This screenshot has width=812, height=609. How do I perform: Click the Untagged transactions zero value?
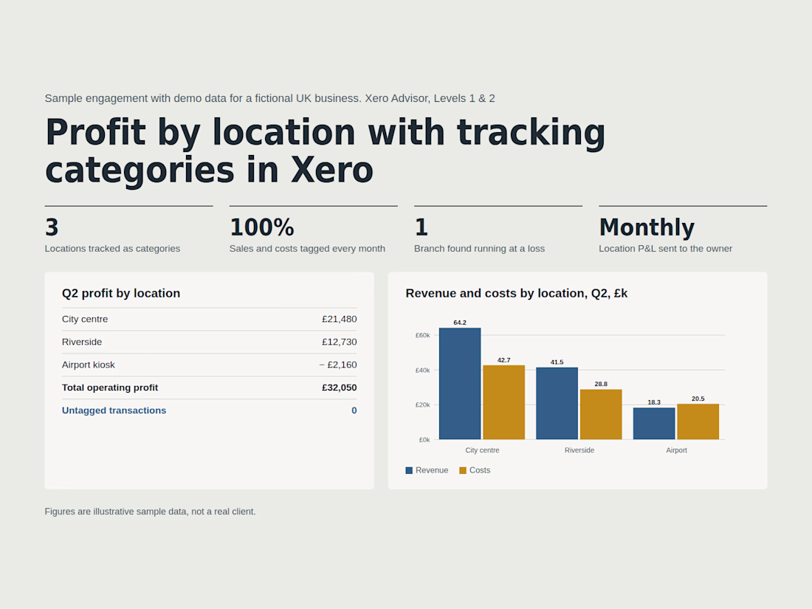click(x=354, y=410)
